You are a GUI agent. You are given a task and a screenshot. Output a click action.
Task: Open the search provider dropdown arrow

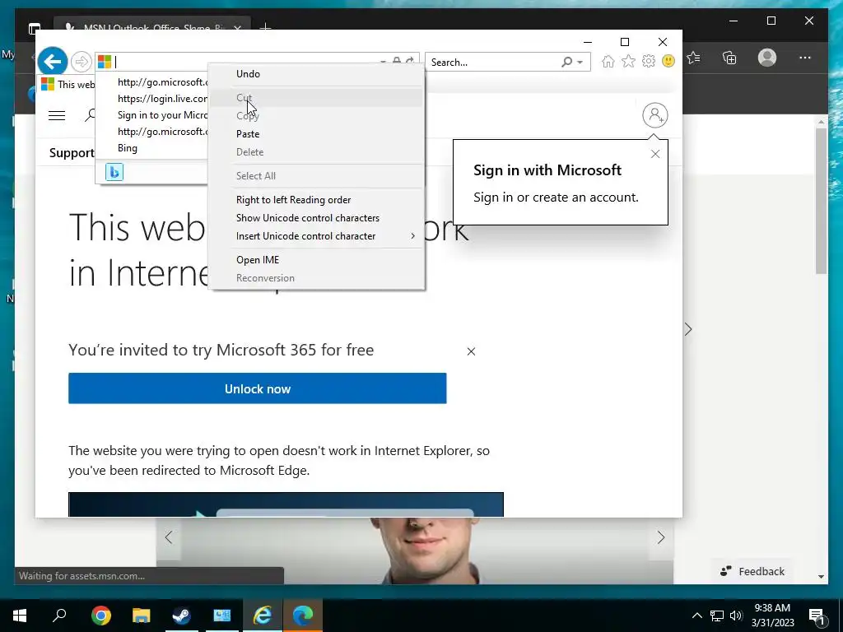click(580, 63)
